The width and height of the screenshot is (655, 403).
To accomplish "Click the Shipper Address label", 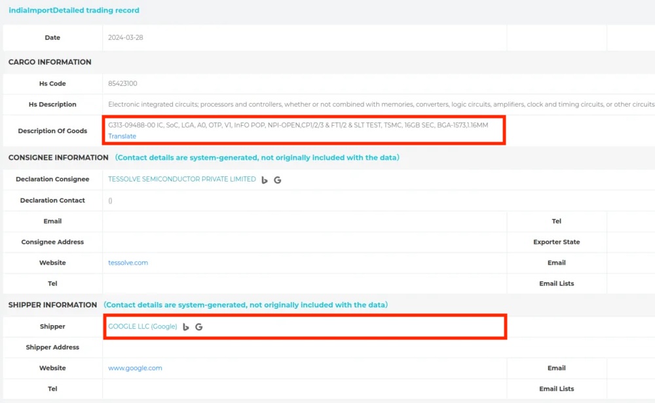I will pos(52,347).
